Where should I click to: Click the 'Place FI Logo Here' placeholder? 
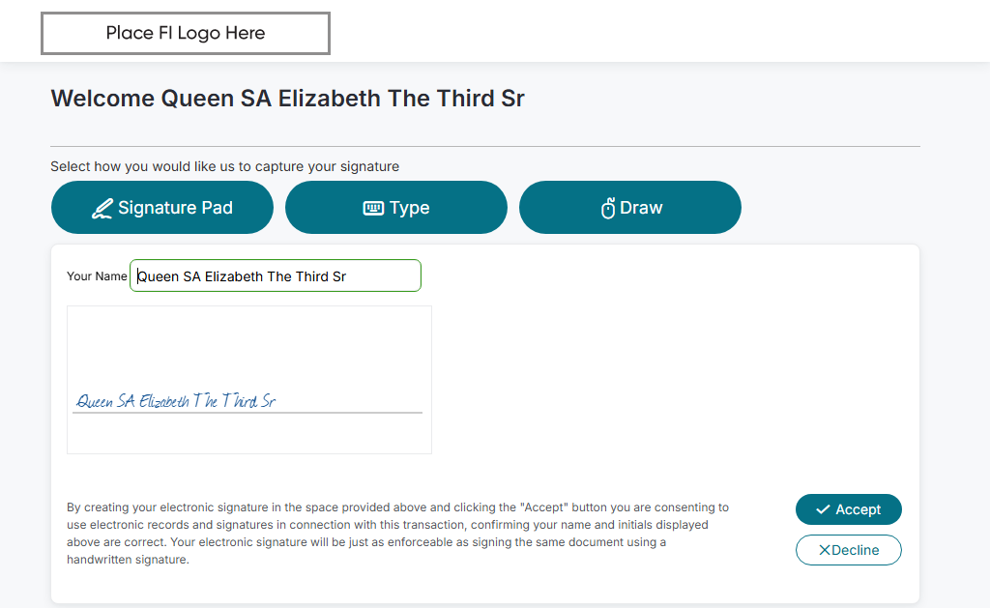coord(186,34)
